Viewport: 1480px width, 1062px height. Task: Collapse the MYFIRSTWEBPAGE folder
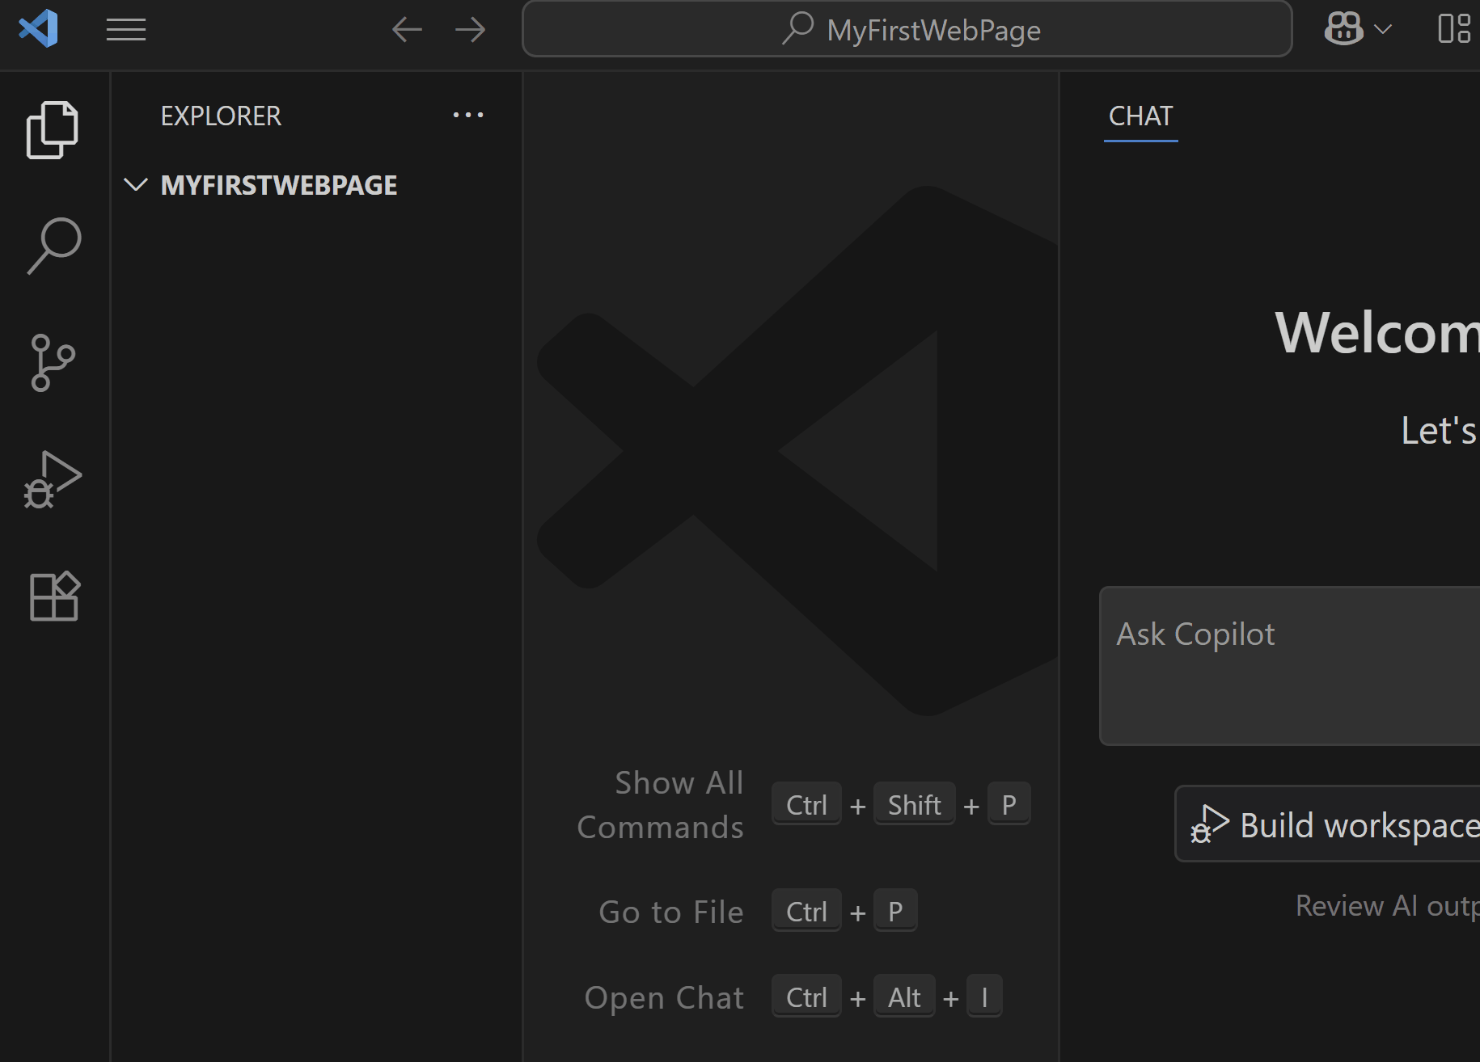pos(136,184)
